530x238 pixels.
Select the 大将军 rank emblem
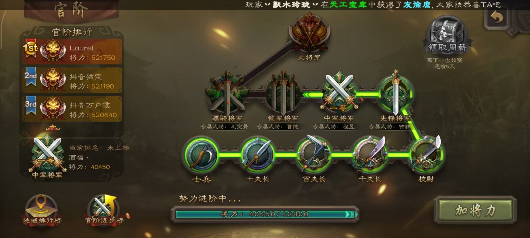(309, 33)
